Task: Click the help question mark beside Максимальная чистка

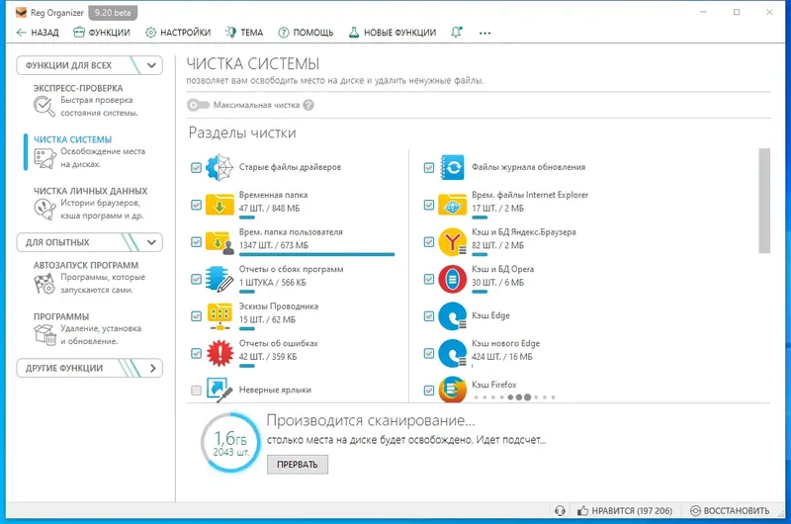Action: 308,105
